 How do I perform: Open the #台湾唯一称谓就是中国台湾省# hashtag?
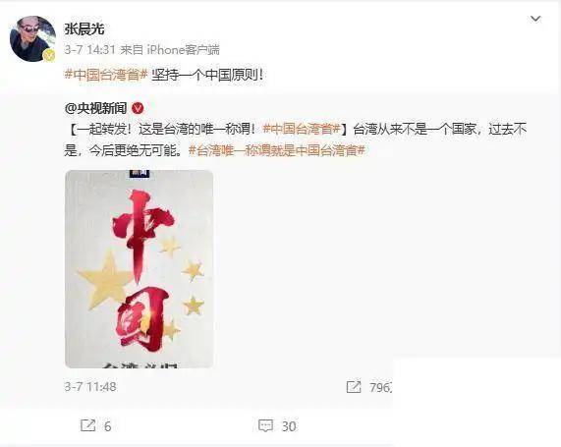[x=276, y=150]
